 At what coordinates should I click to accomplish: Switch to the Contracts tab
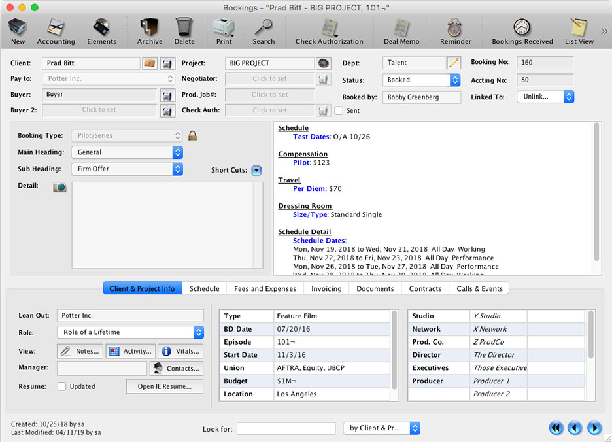click(425, 288)
